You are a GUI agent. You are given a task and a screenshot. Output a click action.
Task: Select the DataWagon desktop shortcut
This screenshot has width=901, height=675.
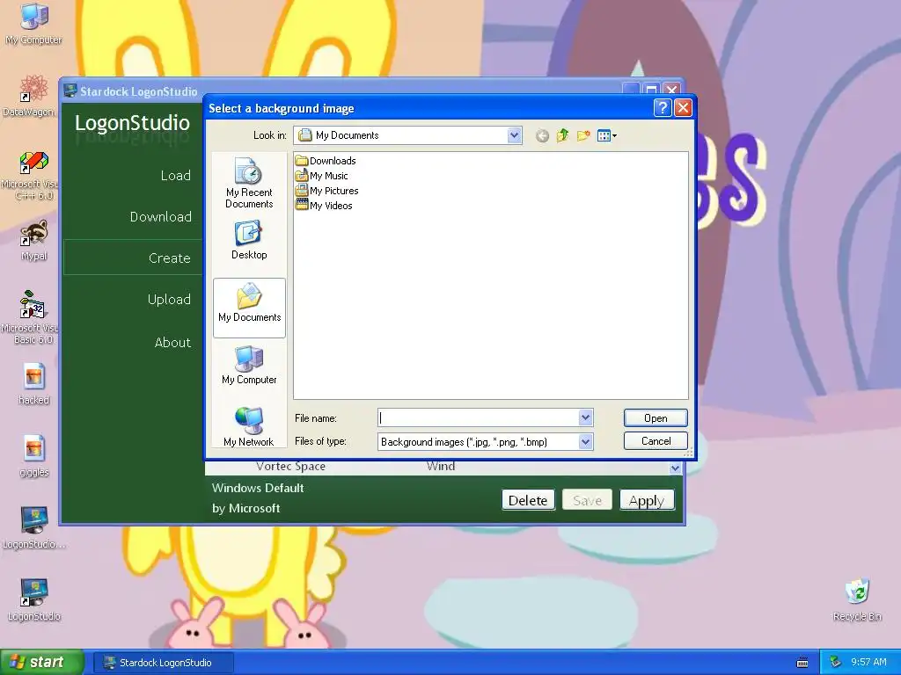click(x=31, y=96)
